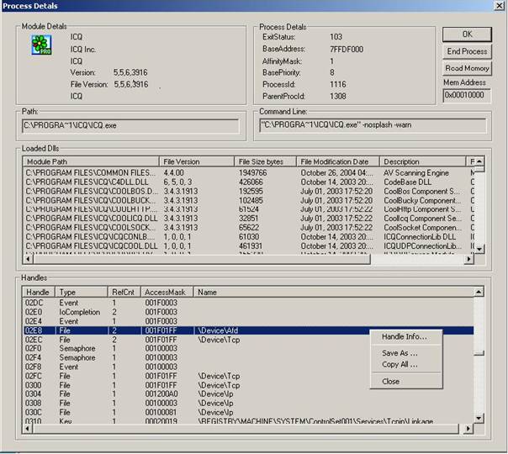Click the Loaded Dlls horizontal scrollbar thumb

pyautogui.click(x=202, y=259)
